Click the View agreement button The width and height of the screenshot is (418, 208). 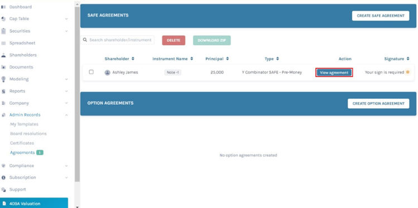click(334, 72)
